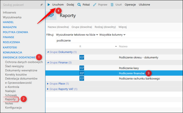The image size is (183, 113).
Task: Click RP icon of Podliczenie rachunku bankowego
Action: click(82, 78)
